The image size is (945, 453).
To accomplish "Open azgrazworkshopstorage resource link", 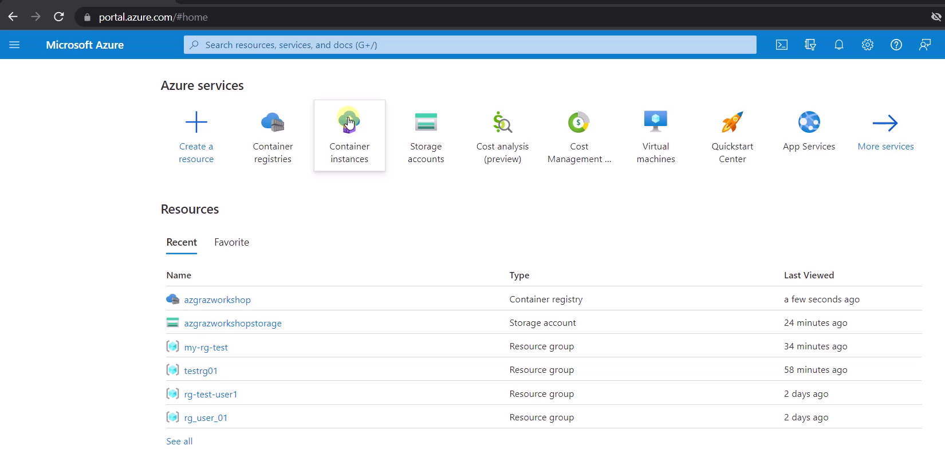I will 233,323.
